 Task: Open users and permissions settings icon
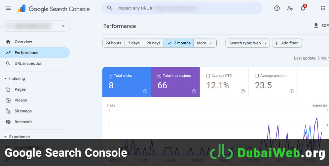[x=290, y=8]
